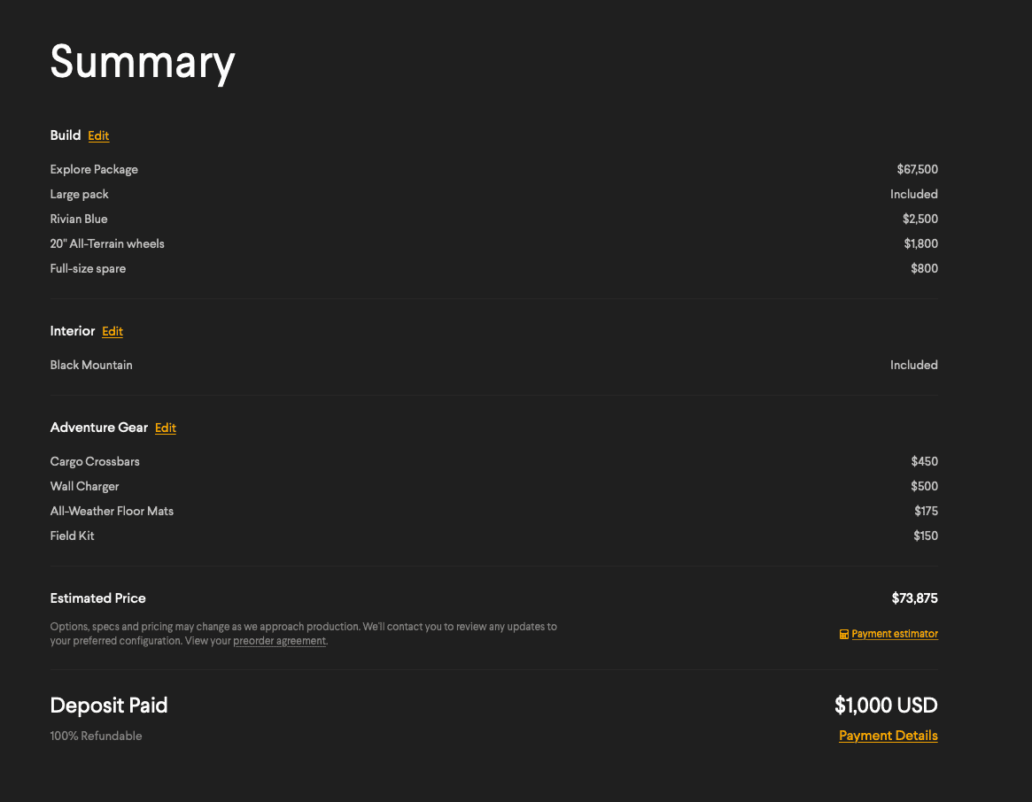The image size is (1032, 802).
Task: Click the calculator icon by Payment estimator
Action: tap(844, 634)
